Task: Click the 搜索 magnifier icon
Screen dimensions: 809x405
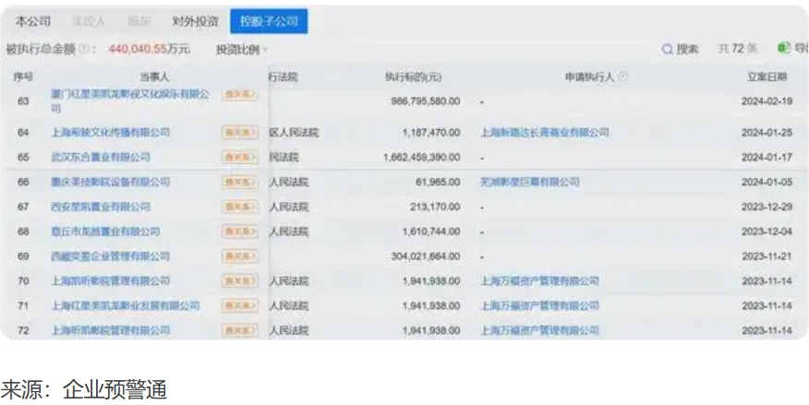Action: click(x=667, y=49)
